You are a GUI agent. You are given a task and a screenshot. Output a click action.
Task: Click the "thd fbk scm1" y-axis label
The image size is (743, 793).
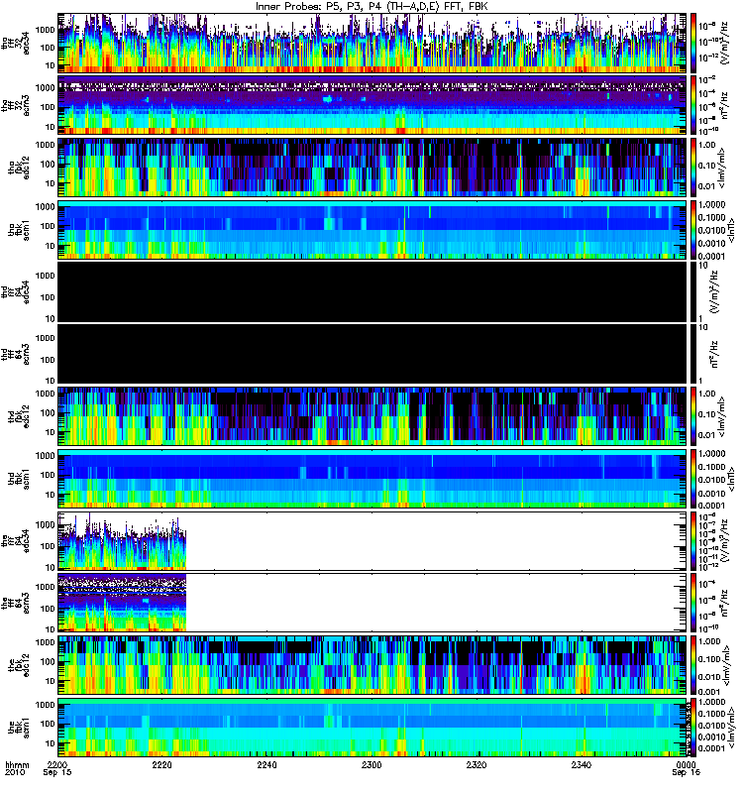click(x=19, y=479)
